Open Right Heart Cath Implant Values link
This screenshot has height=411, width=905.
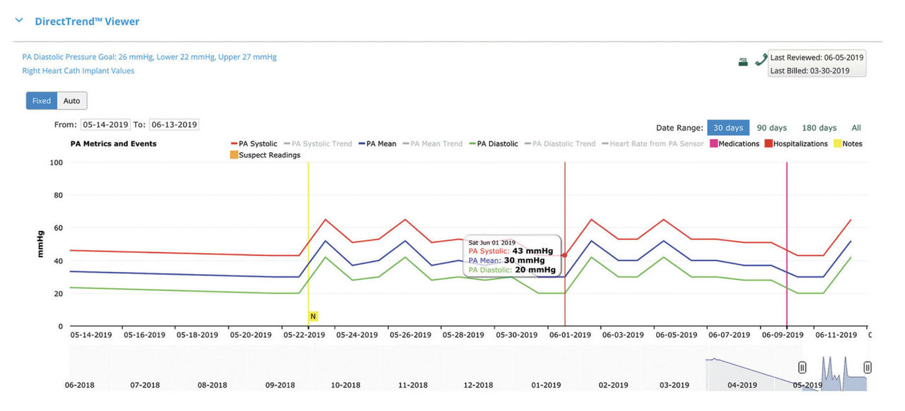[x=78, y=71]
